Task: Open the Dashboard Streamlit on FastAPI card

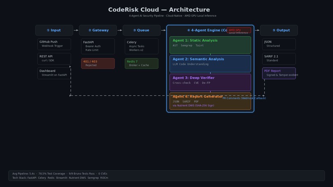Action: pyautogui.click(x=54, y=73)
